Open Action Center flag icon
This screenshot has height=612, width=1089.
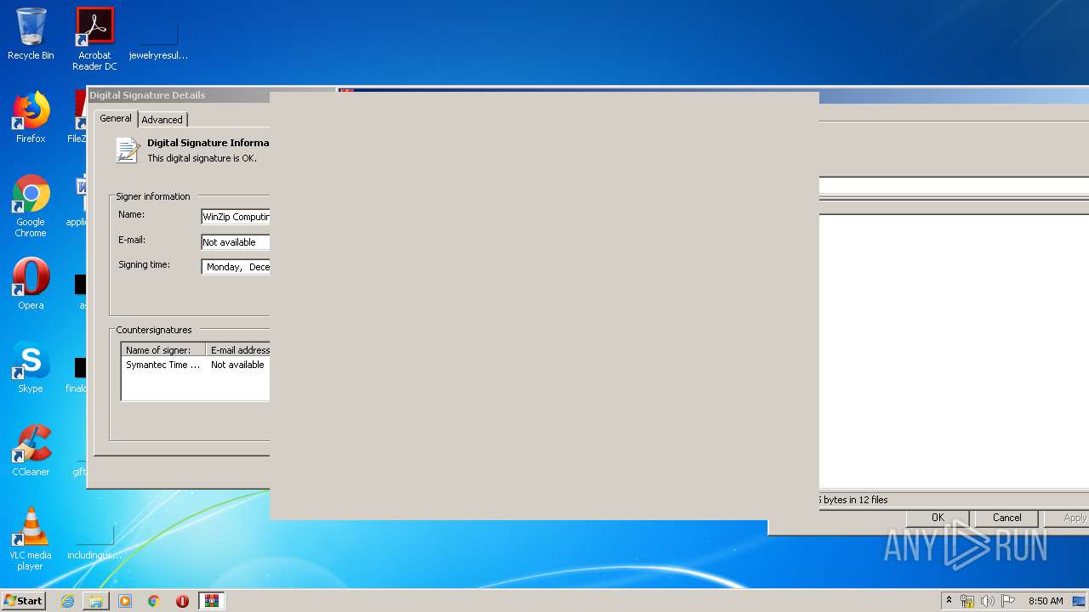tap(1008, 601)
